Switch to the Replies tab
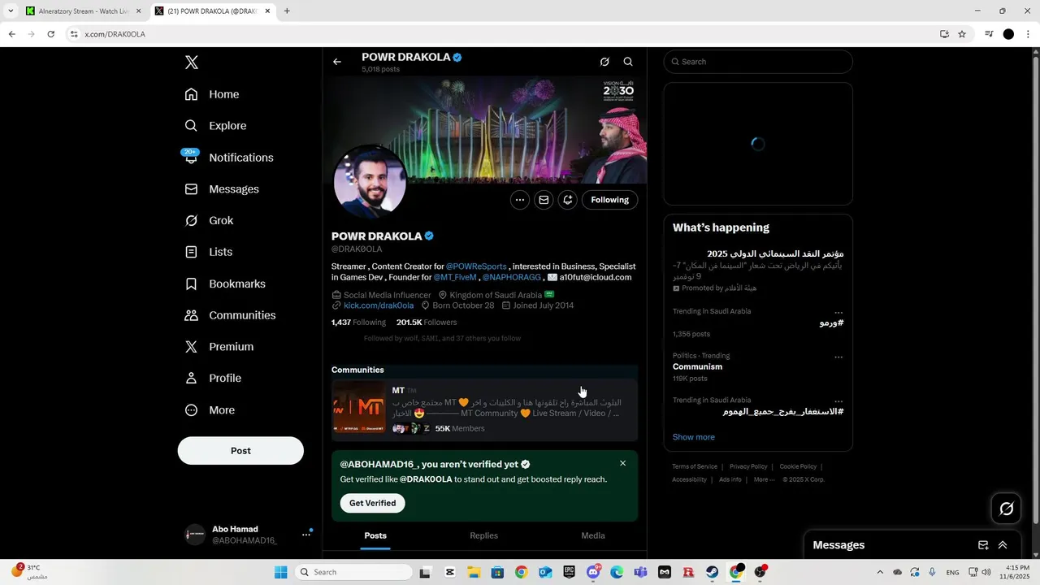The image size is (1040, 585). [x=484, y=535]
